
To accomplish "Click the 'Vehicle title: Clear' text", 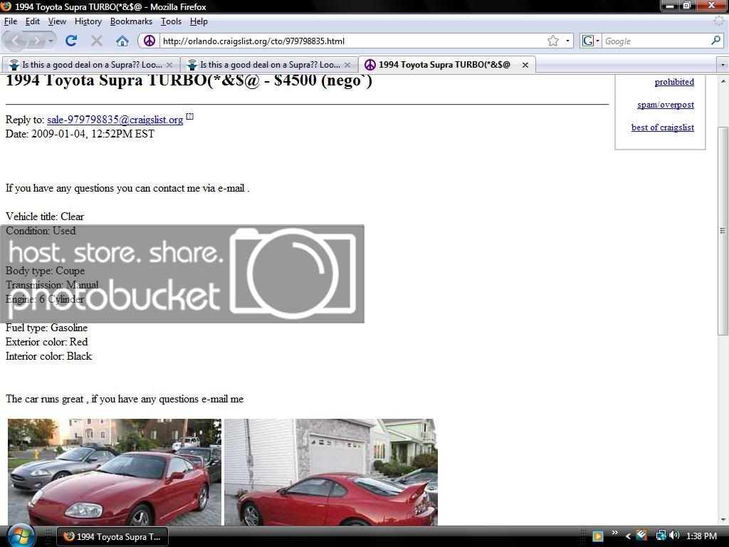I will click(45, 217).
